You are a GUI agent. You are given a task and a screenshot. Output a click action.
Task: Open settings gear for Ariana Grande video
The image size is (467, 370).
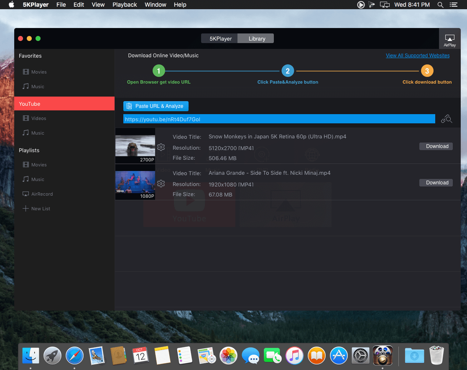(x=161, y=183)
